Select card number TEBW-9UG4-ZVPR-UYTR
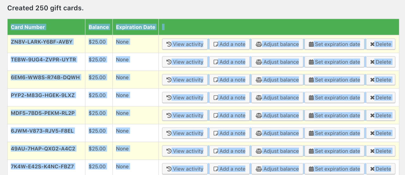 coord(43,60)
